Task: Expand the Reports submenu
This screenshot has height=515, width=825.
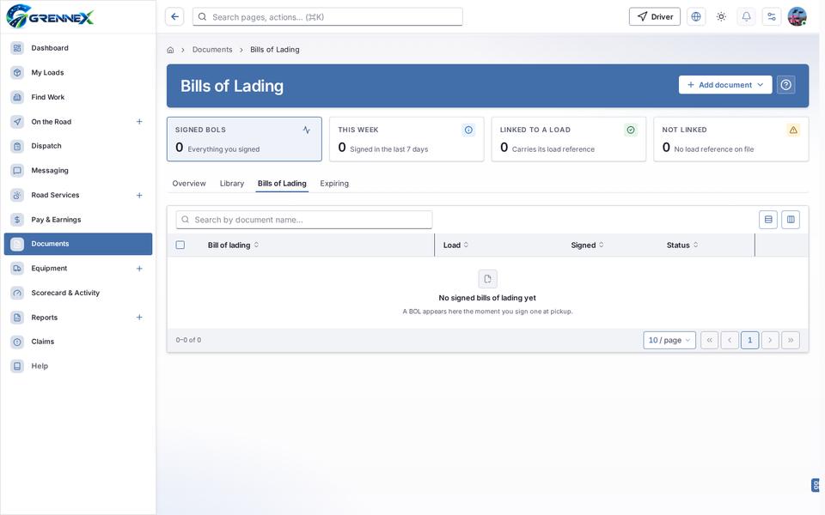Action: point(139,318)
